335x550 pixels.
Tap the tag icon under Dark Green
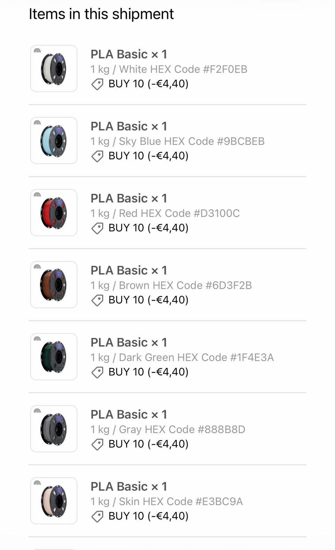coord(97,372)
